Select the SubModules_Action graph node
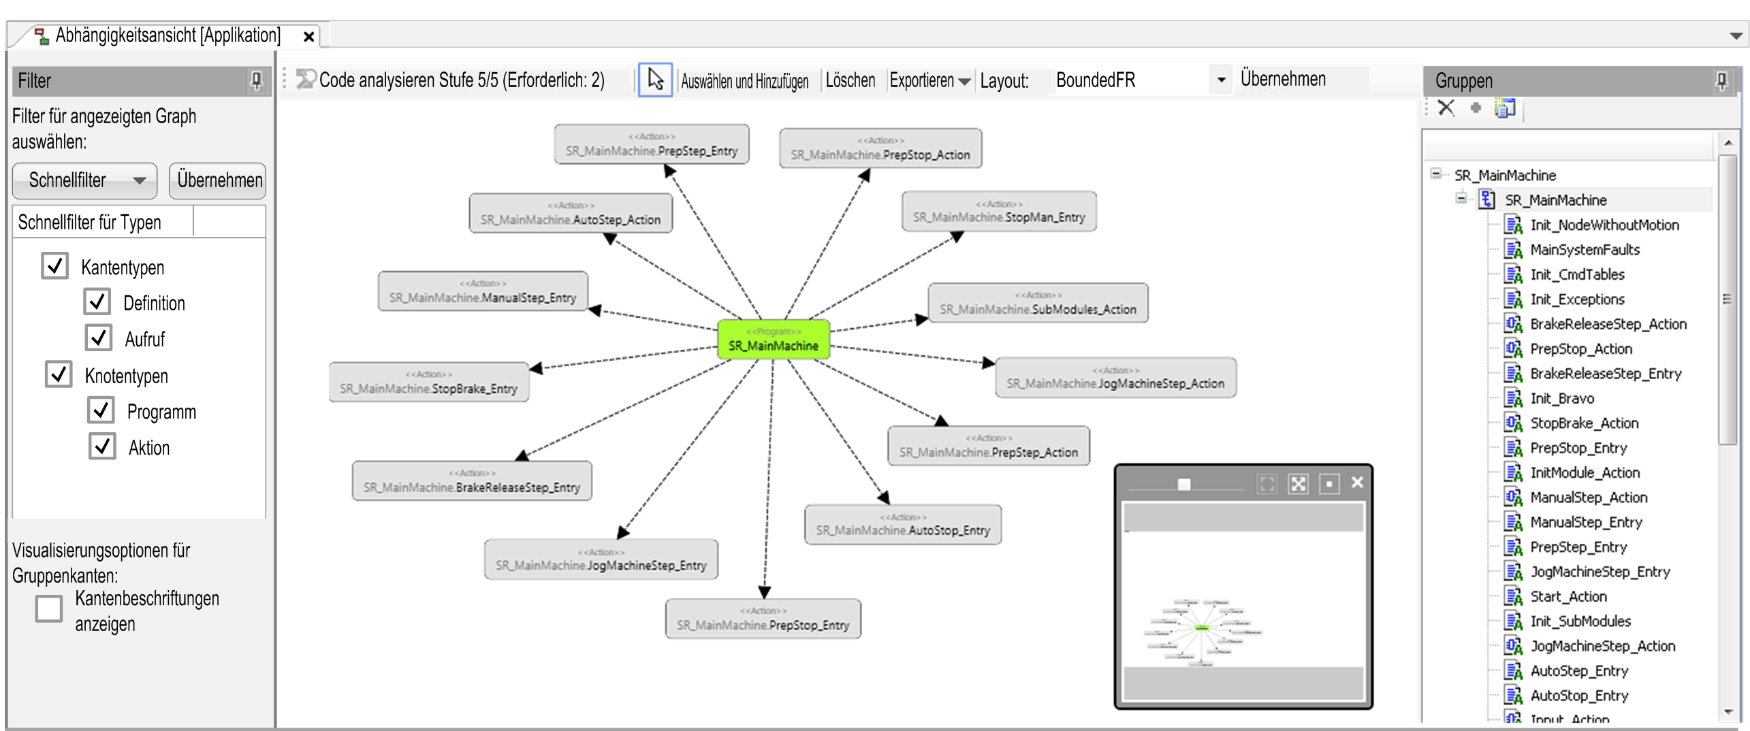The width and height of the screenshot is (1750, 731). [x=1038, y=303]
